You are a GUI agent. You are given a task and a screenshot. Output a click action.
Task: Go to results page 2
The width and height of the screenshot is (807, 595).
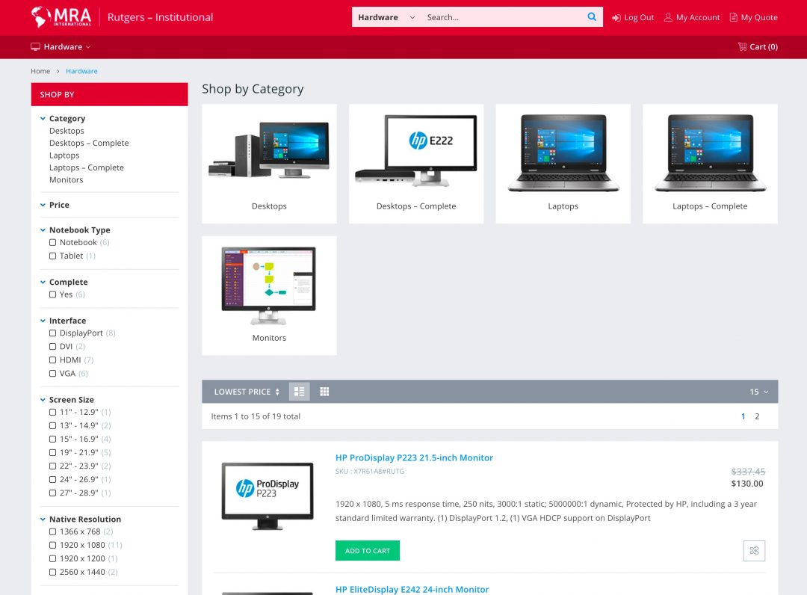[757, 416]
